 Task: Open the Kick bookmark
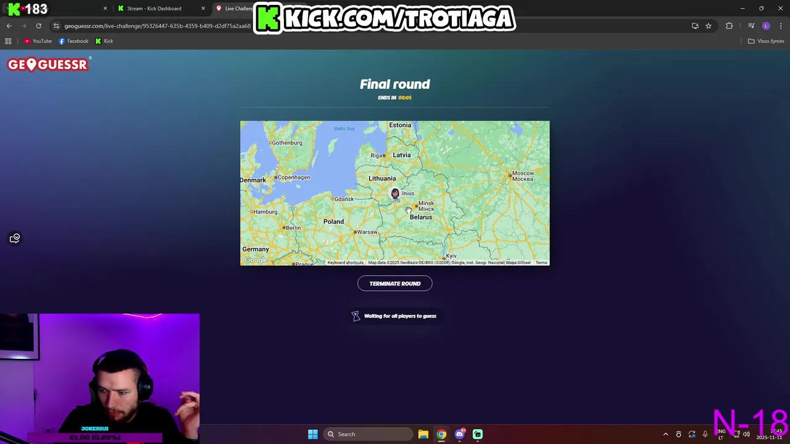pos(104,41)
